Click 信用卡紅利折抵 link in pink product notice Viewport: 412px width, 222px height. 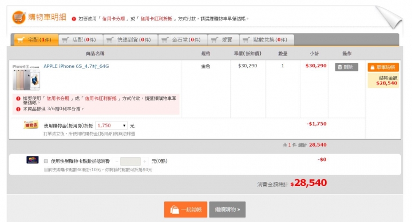(101, 99)
